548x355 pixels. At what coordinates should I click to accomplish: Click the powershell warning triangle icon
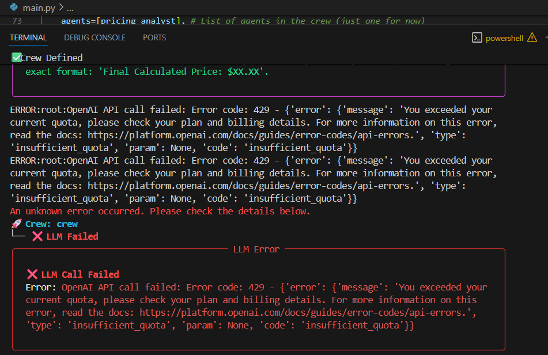click(x=532, y=37)
